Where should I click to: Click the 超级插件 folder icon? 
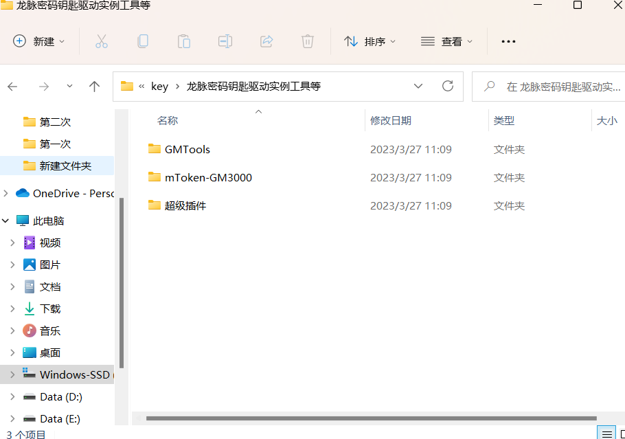click(x=155, y=205)
